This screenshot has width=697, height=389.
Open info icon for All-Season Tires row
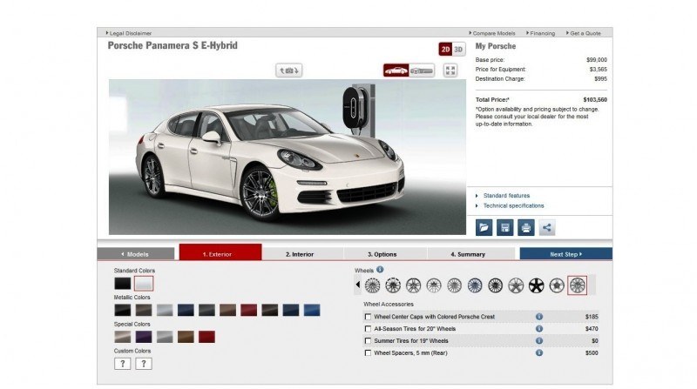tap(538, 329)
